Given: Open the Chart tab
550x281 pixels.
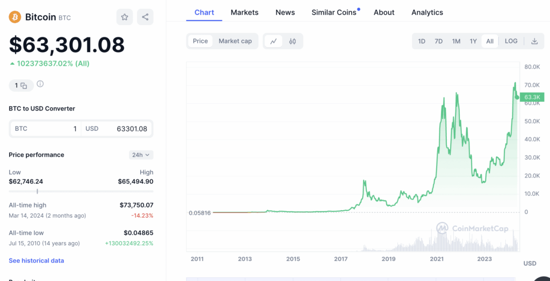Looking at the screenshot, I should click(x=204, y=13).
